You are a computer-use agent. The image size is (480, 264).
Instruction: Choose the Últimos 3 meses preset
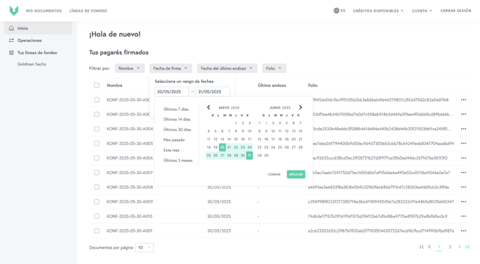pos(178,160)
